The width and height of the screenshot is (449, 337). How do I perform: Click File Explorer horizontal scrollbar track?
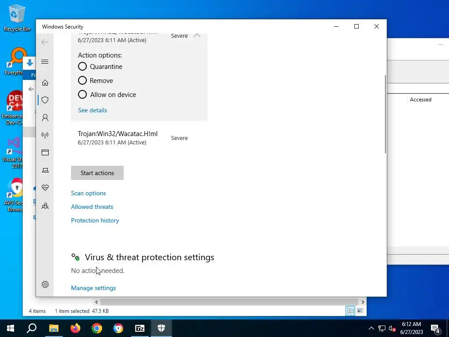(229, 302)
